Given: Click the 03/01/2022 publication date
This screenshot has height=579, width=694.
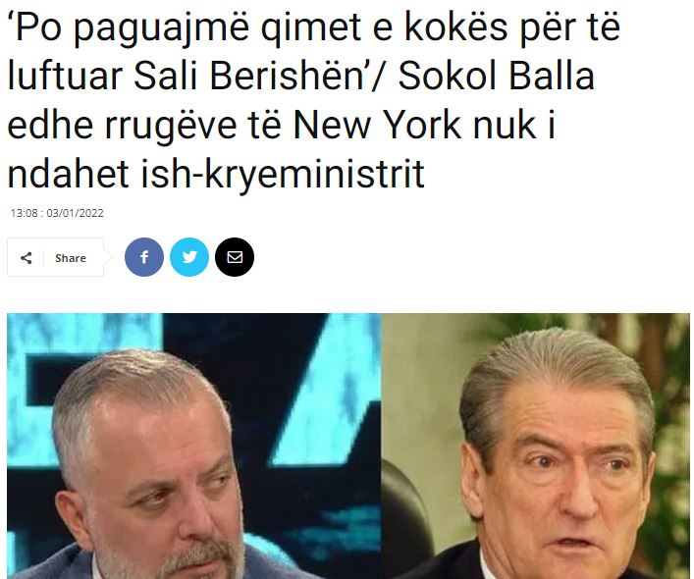Looking at the screenshot, I should 75,213.
